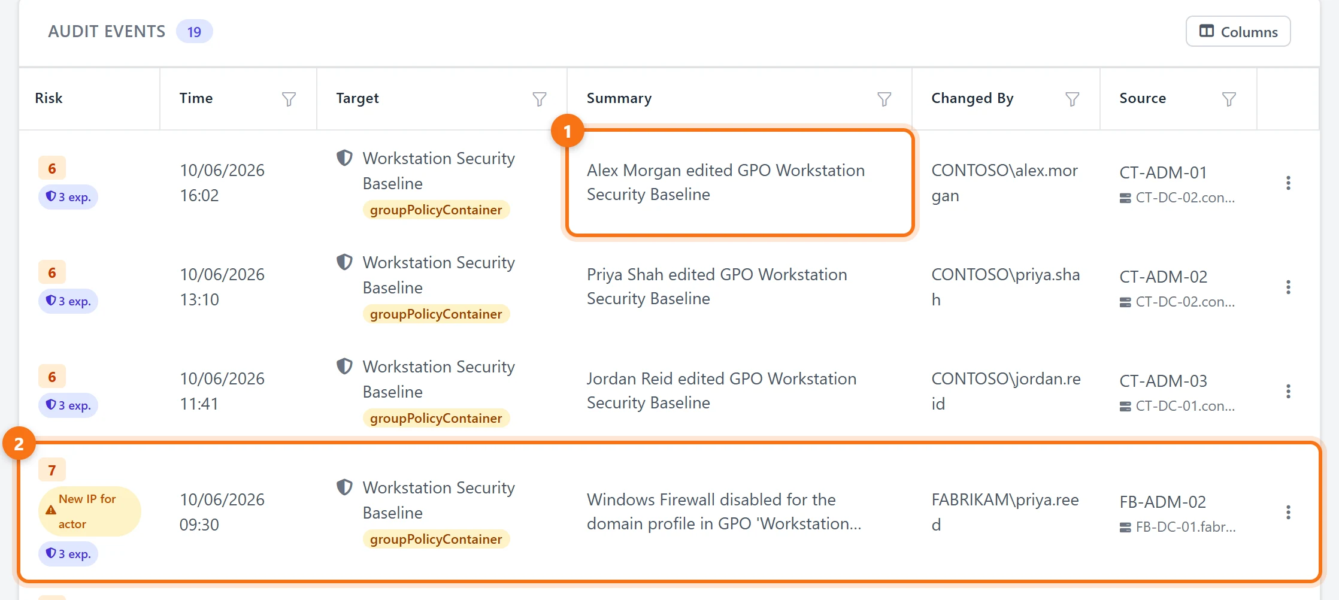The height and width of the screenshot is (600, 1339).
Task: Click shield icon in the 16:02 row target
Action: coord(344,158)
